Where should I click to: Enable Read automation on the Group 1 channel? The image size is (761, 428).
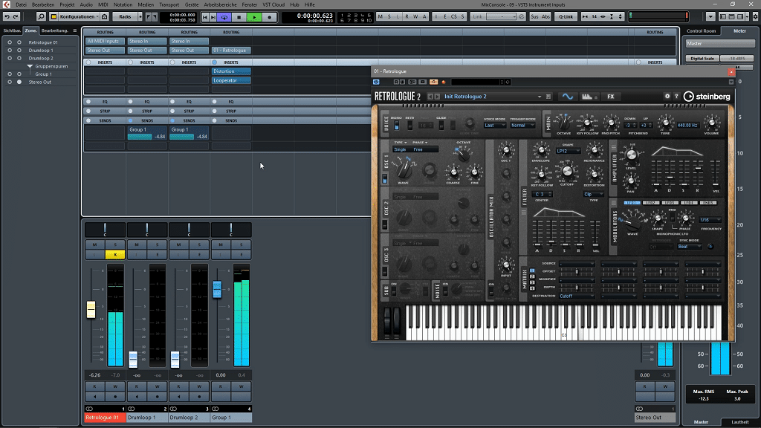pos(221,386)
